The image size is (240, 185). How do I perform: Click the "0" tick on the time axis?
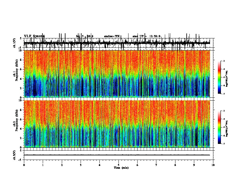tap(24, 165)
